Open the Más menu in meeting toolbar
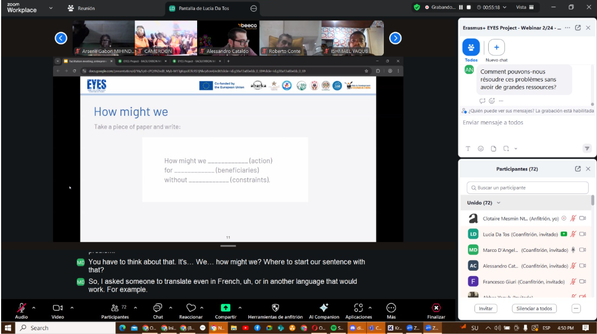 click(x=391, y=308)
